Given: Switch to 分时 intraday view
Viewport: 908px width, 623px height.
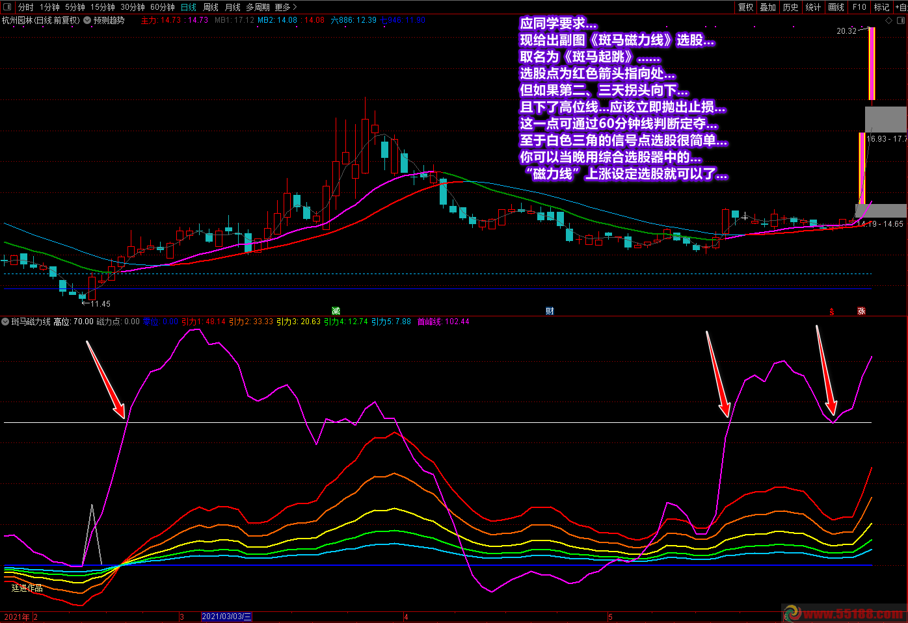Looking at the screenshot, I should click(25, 7).
